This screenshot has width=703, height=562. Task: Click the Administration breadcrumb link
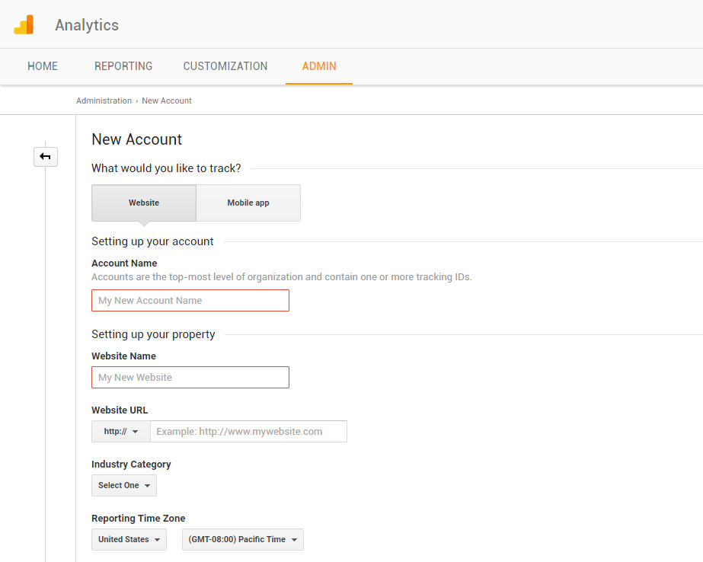point(104,101)
